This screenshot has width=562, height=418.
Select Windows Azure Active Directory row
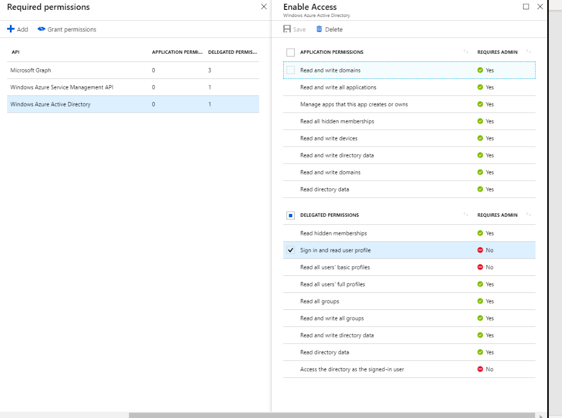(x=133, y=104)
